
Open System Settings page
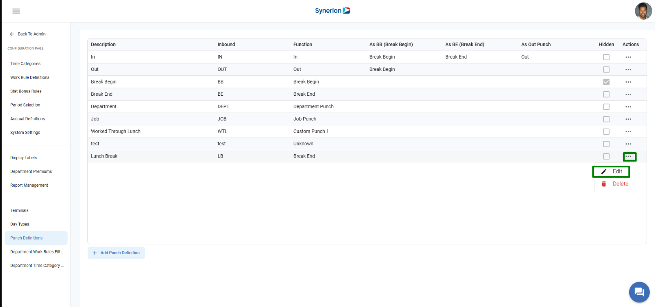[x=25, y=133]
